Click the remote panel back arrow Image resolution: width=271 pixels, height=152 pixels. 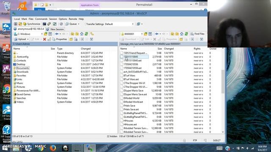[157, 34]
